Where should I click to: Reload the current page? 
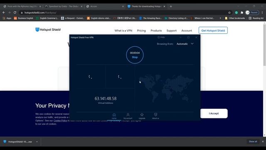tap(15, 12)
